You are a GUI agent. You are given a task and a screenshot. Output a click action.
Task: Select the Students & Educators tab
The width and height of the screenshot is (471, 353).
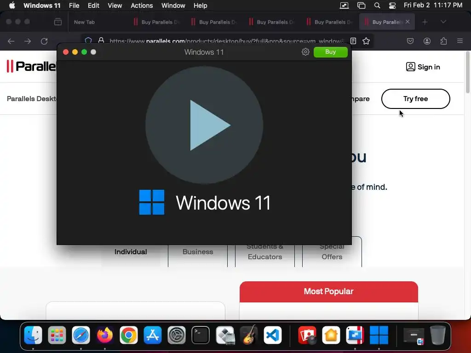point(265,252)
